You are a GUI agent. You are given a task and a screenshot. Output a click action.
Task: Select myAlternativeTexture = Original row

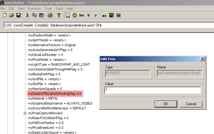coord(52,45)
